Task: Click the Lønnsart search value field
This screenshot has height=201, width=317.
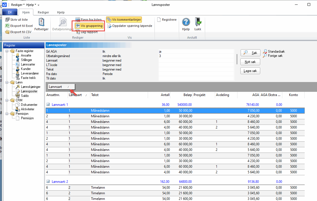Action: tap(196, 60)
